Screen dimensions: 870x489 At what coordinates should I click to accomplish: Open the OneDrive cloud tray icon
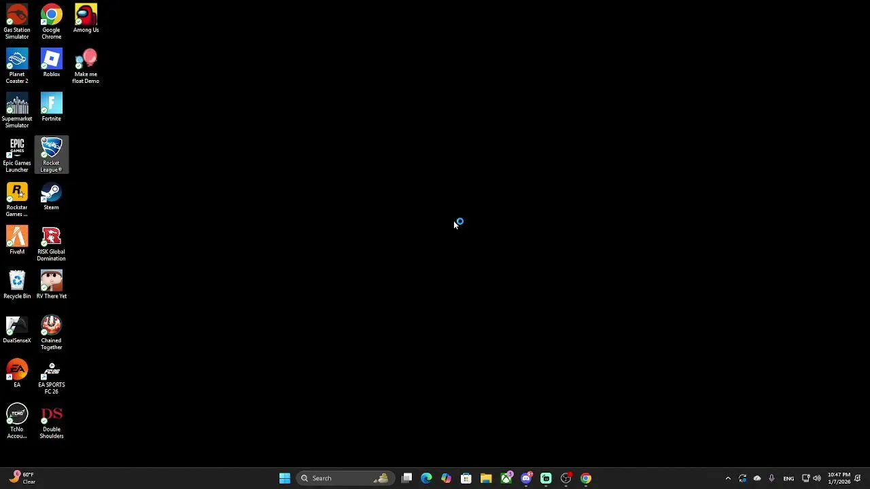757,478
